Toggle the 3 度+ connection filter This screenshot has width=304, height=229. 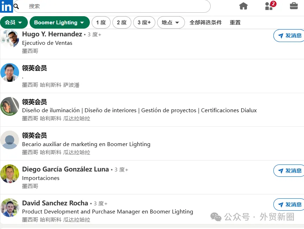[x=144, y=23]
